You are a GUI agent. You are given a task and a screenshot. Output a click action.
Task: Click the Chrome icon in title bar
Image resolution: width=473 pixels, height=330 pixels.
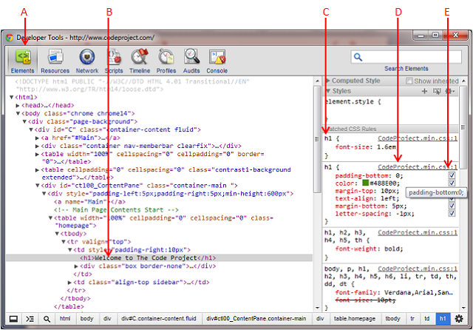tap(10, 38)
